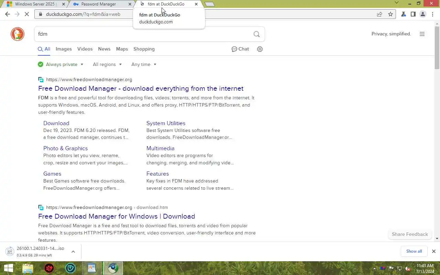The width and height of the screenshot is (440, 275).
Task: Expand the Always private dropdown
Action: 82,64
